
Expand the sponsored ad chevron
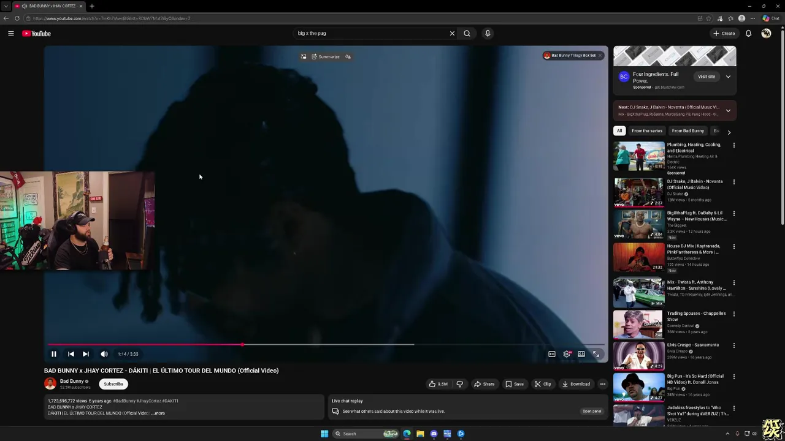coord(728,77)
